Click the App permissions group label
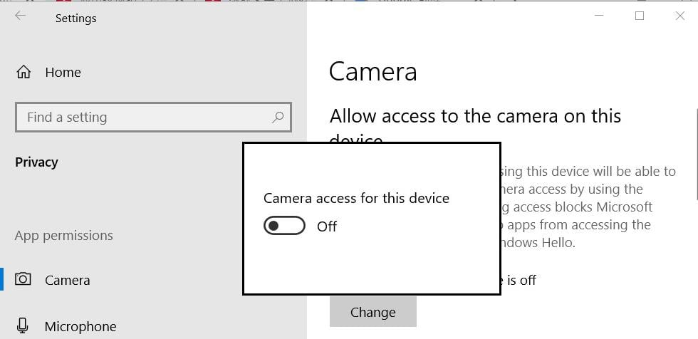This screenshot has width=698, height=339. point(63,235)
